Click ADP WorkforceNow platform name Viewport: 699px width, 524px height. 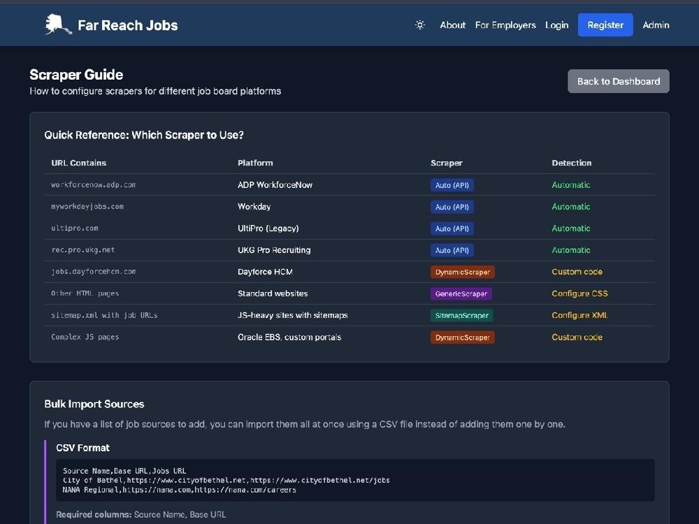tap(275, 185)
